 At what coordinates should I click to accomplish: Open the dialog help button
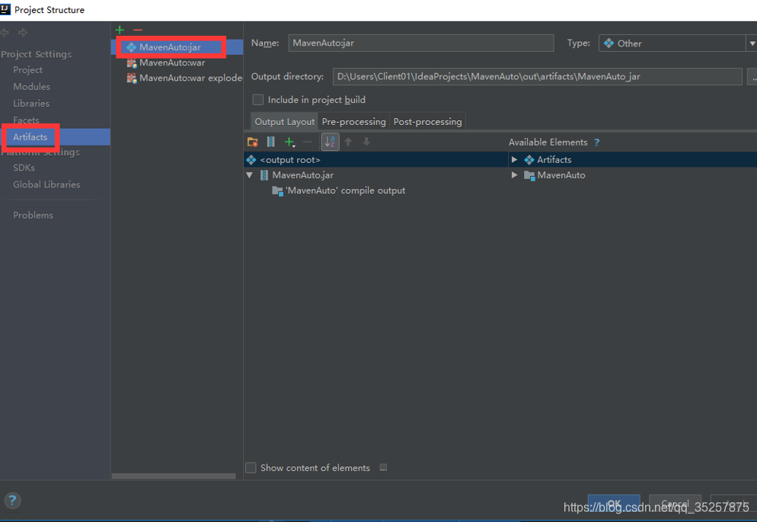(x=12, y=500)
